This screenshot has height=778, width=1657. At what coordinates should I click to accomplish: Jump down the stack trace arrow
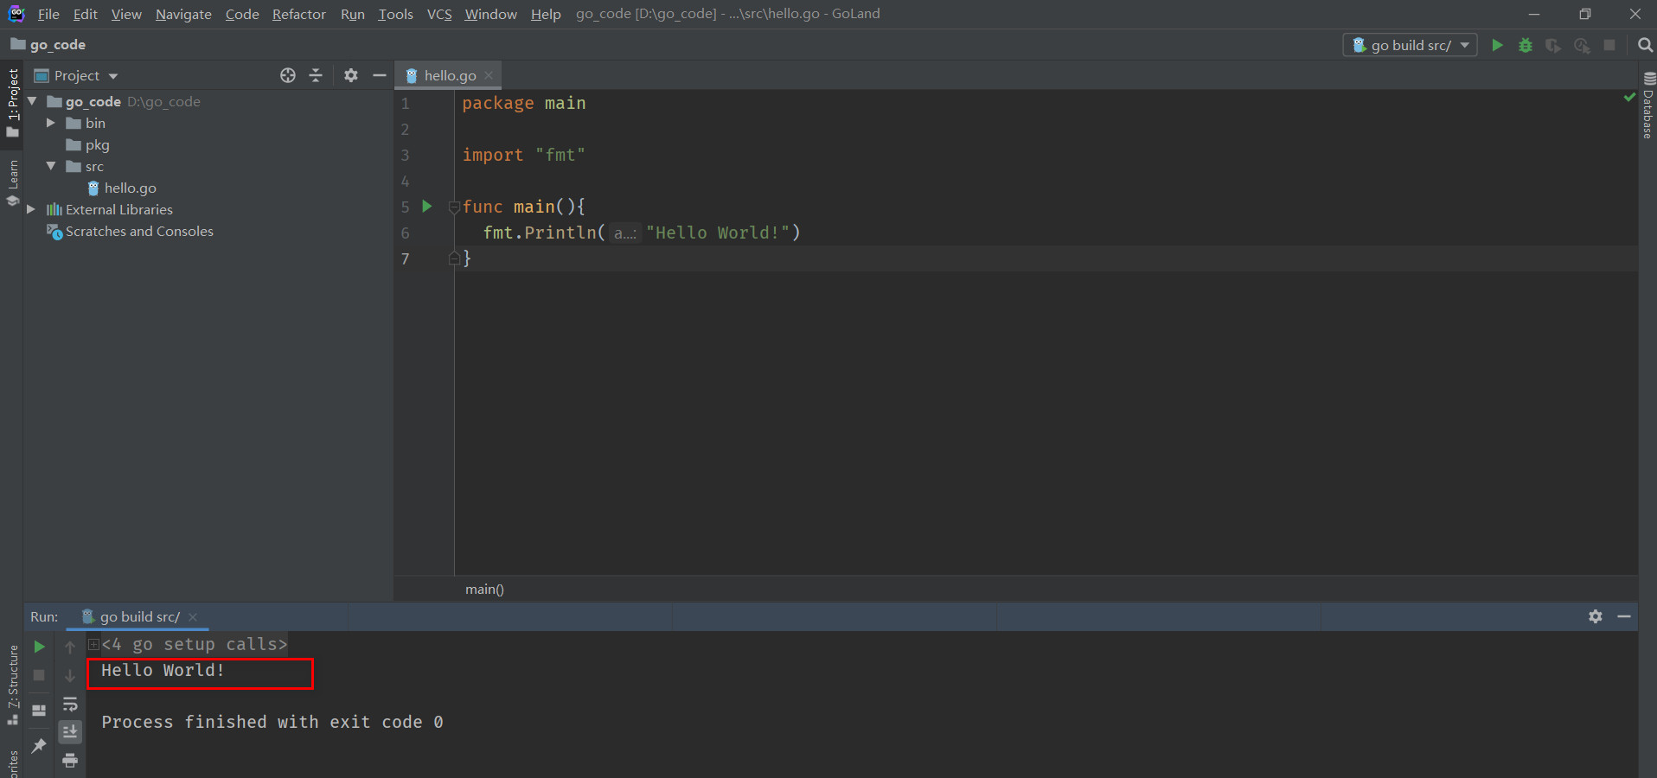70,675
